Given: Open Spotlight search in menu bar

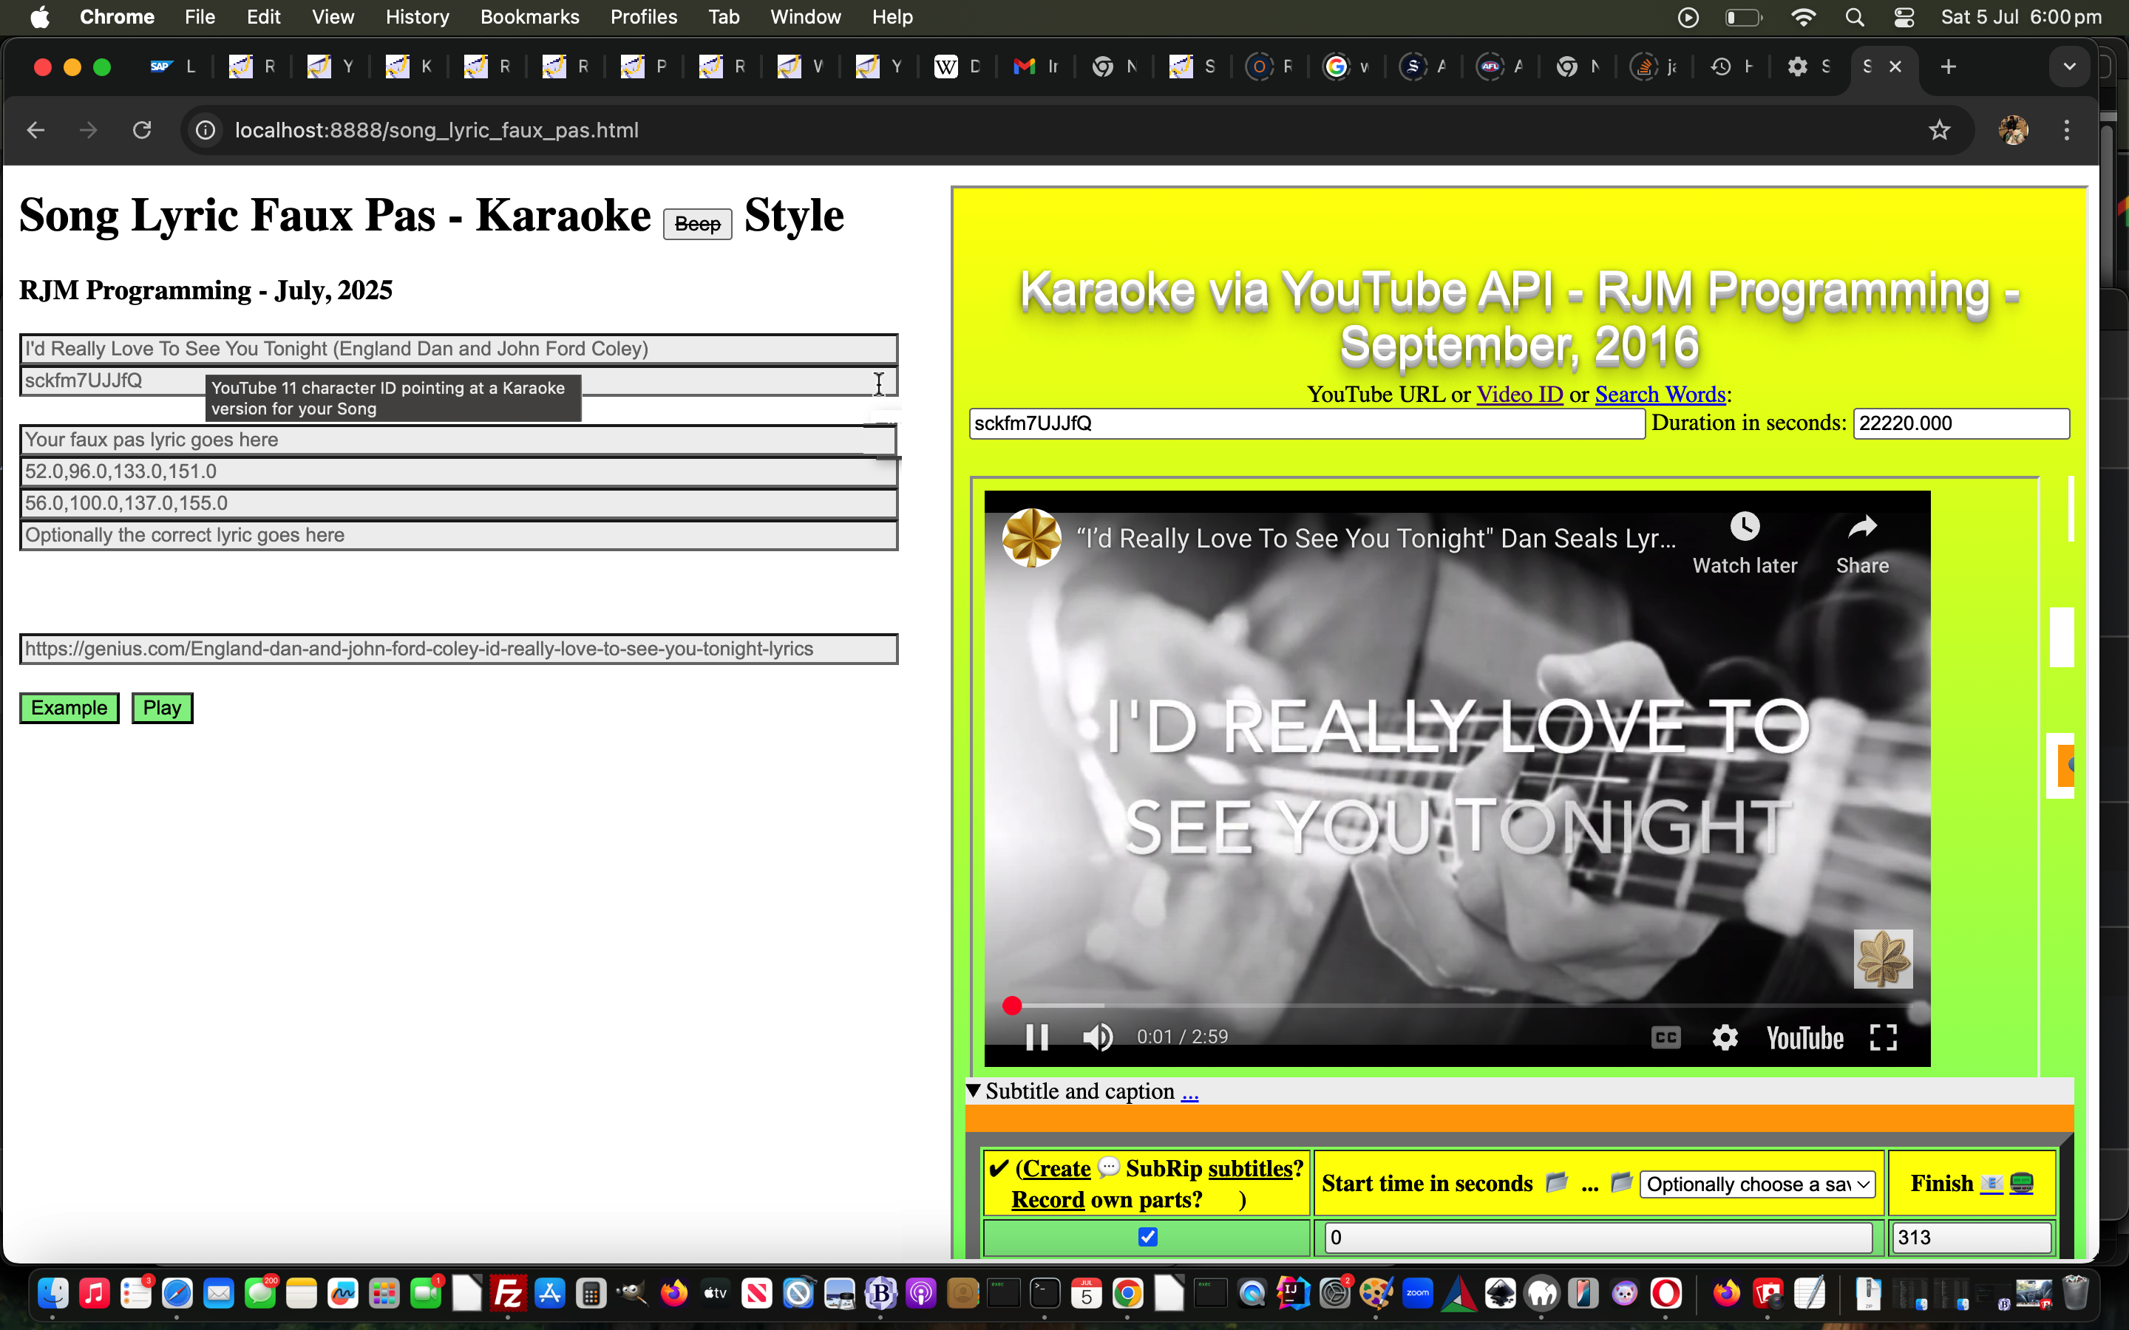Looking at the screenshot, I should tap(1855, 17).
